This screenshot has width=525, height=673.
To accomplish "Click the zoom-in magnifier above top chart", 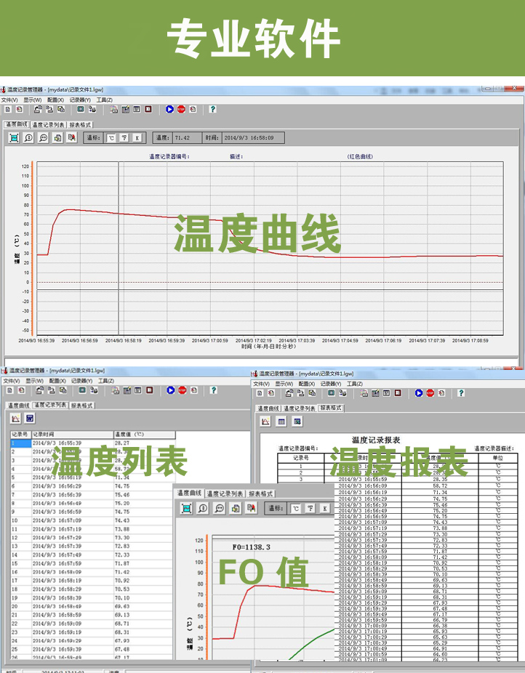I will point(28,137).
